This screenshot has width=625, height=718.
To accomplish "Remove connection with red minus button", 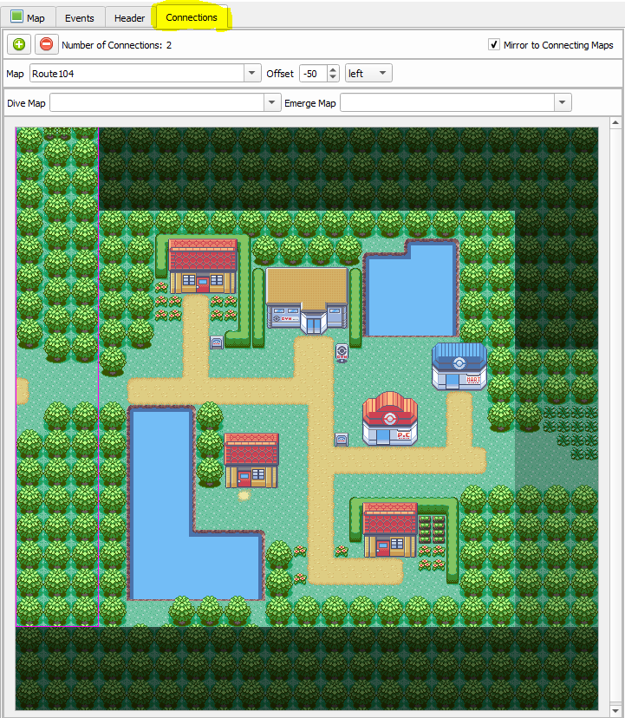I will [46, 44].
